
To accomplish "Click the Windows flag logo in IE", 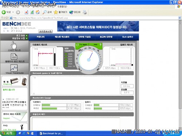I will coord(179,7).
